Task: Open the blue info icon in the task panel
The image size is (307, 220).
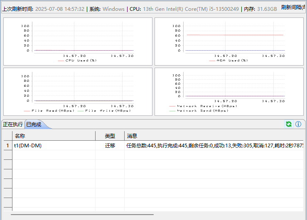Action: coord(298,124)
